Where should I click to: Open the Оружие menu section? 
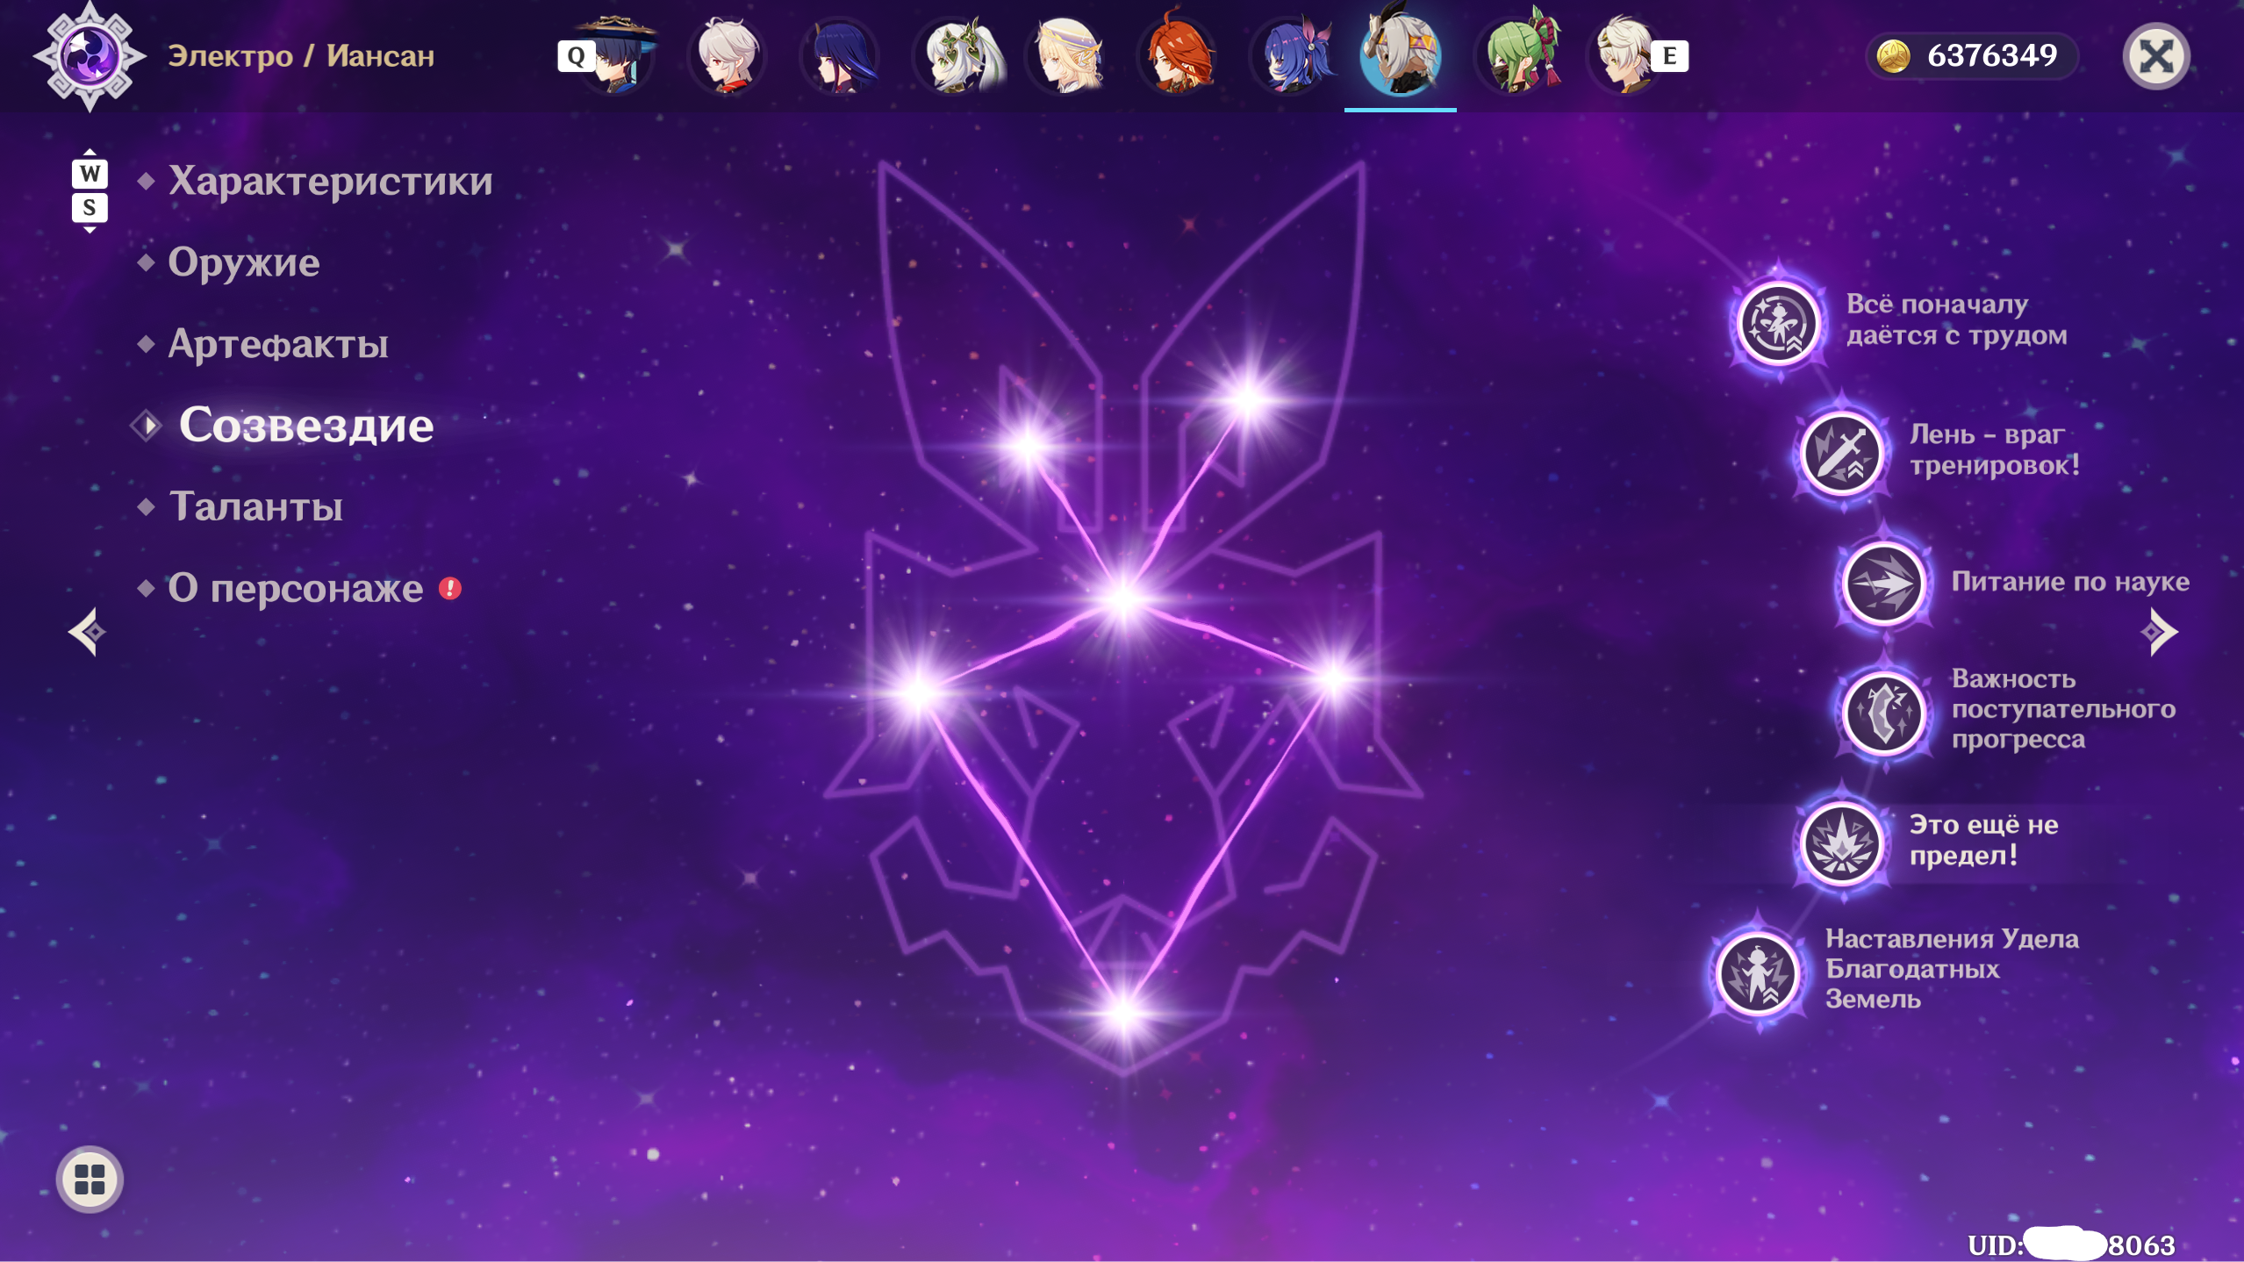point(244,262)
